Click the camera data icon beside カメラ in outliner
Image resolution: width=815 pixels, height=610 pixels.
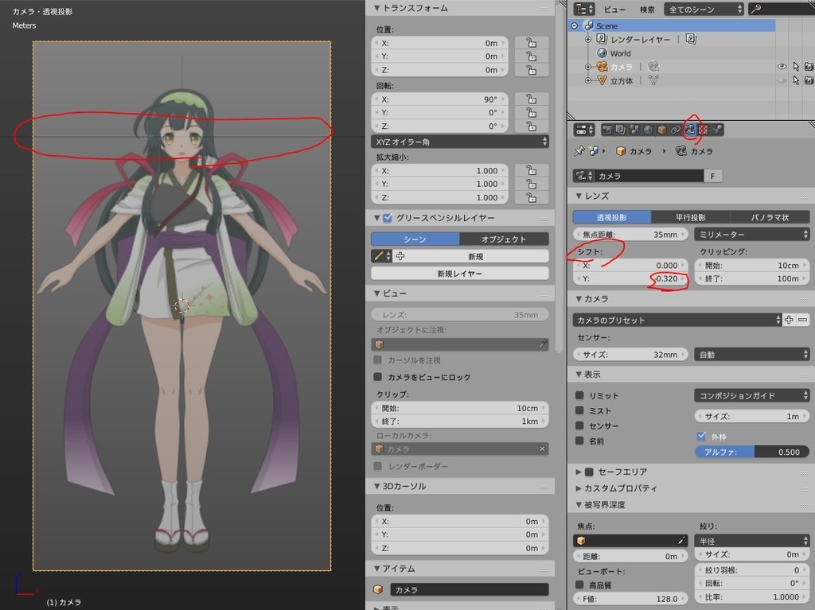653,67
